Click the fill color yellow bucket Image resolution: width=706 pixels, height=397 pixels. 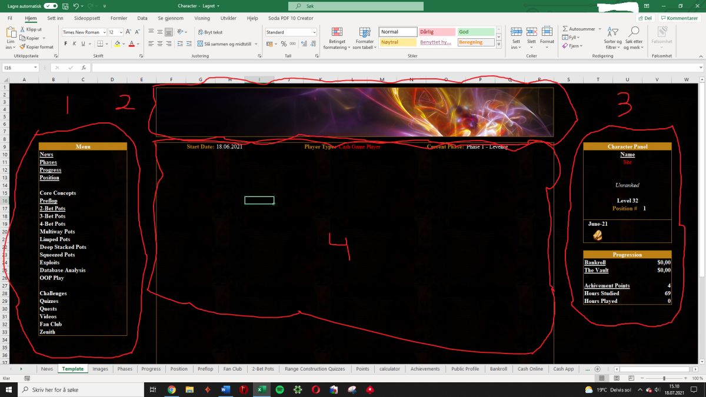(117, 44)
